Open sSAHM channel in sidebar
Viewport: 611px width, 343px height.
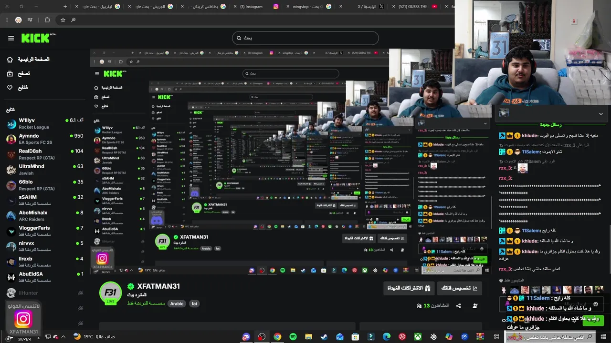(x=45, y=200)
